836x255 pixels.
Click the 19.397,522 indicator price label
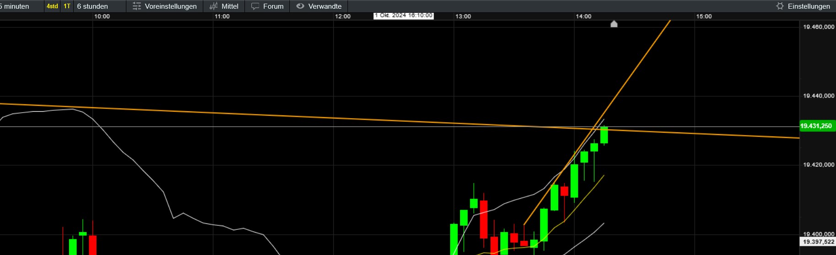tap(818, 242)
